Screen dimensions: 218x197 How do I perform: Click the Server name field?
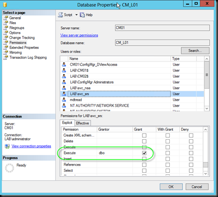[x=162, y=28]
